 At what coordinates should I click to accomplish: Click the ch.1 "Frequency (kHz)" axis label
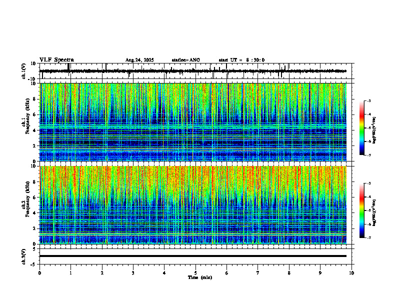click(x=27, y=115)
